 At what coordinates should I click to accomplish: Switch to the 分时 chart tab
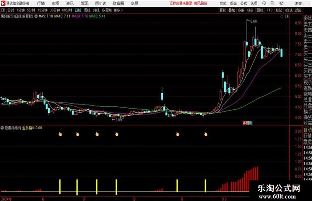(11, 10)
